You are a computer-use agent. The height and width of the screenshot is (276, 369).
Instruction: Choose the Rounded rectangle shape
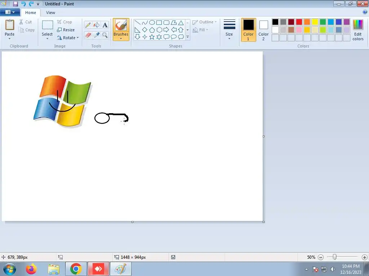(x=166, y=23)
